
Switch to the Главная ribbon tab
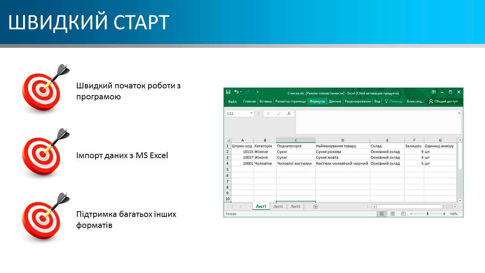[249, 101]
